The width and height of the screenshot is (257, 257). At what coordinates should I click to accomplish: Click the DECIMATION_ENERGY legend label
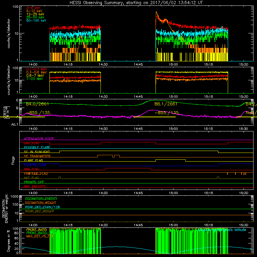(41, 199)
